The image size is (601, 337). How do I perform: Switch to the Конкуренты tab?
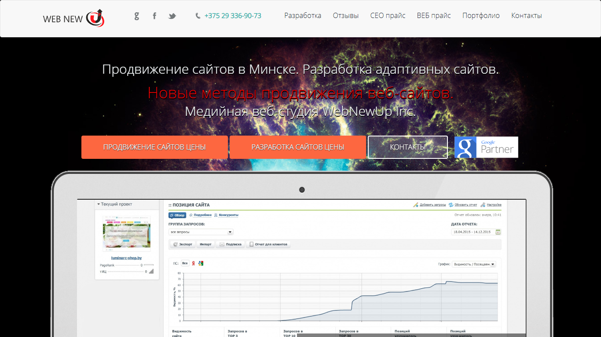click(x=226, y=215)
